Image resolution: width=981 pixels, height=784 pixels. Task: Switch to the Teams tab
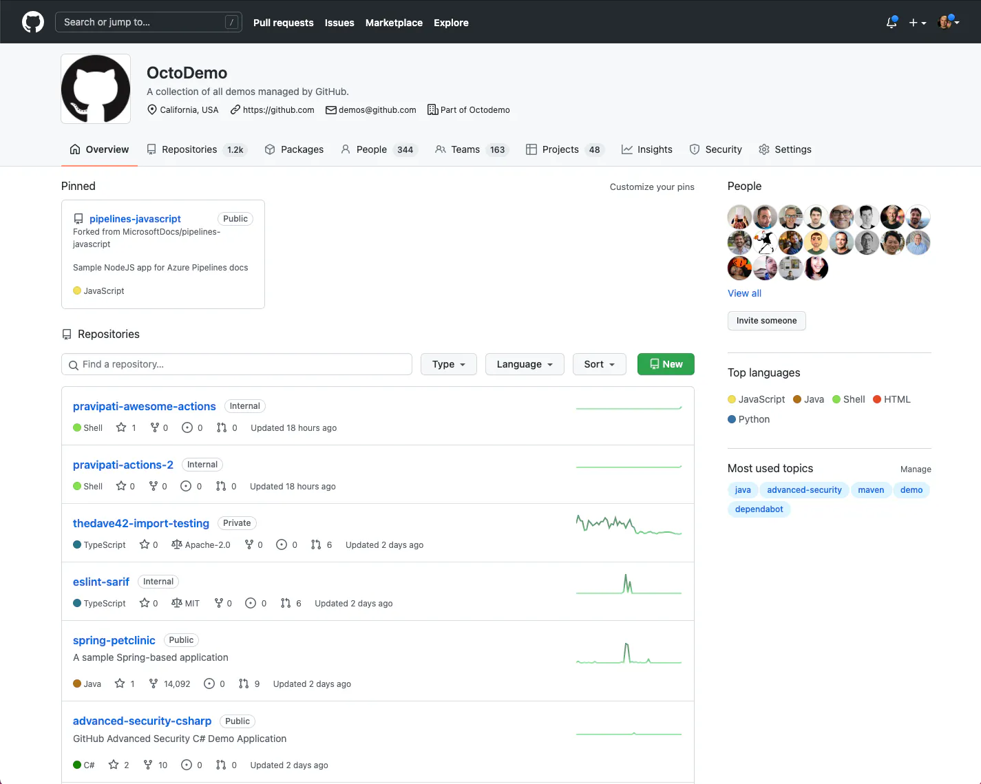coord(465,149)
